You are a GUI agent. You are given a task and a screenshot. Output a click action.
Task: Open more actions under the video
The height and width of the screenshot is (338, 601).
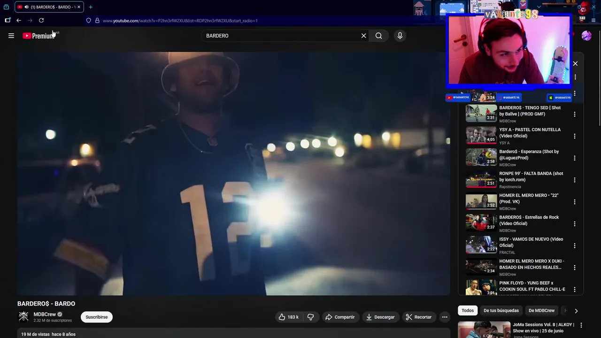(x=445, y=317)
